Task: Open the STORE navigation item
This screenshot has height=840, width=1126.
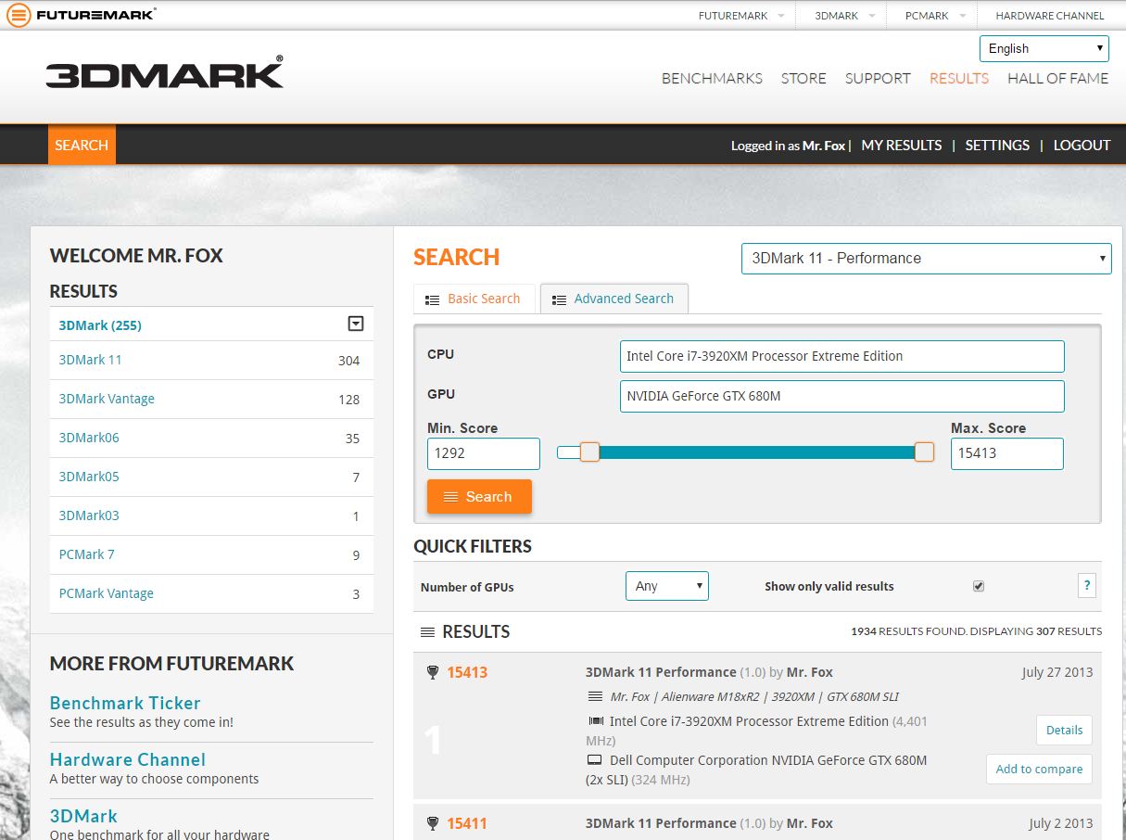Action: tap(803, 79)
